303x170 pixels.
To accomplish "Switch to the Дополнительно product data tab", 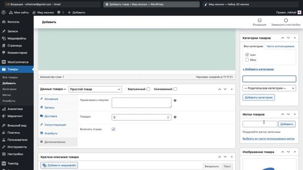I will click(58, 142).
